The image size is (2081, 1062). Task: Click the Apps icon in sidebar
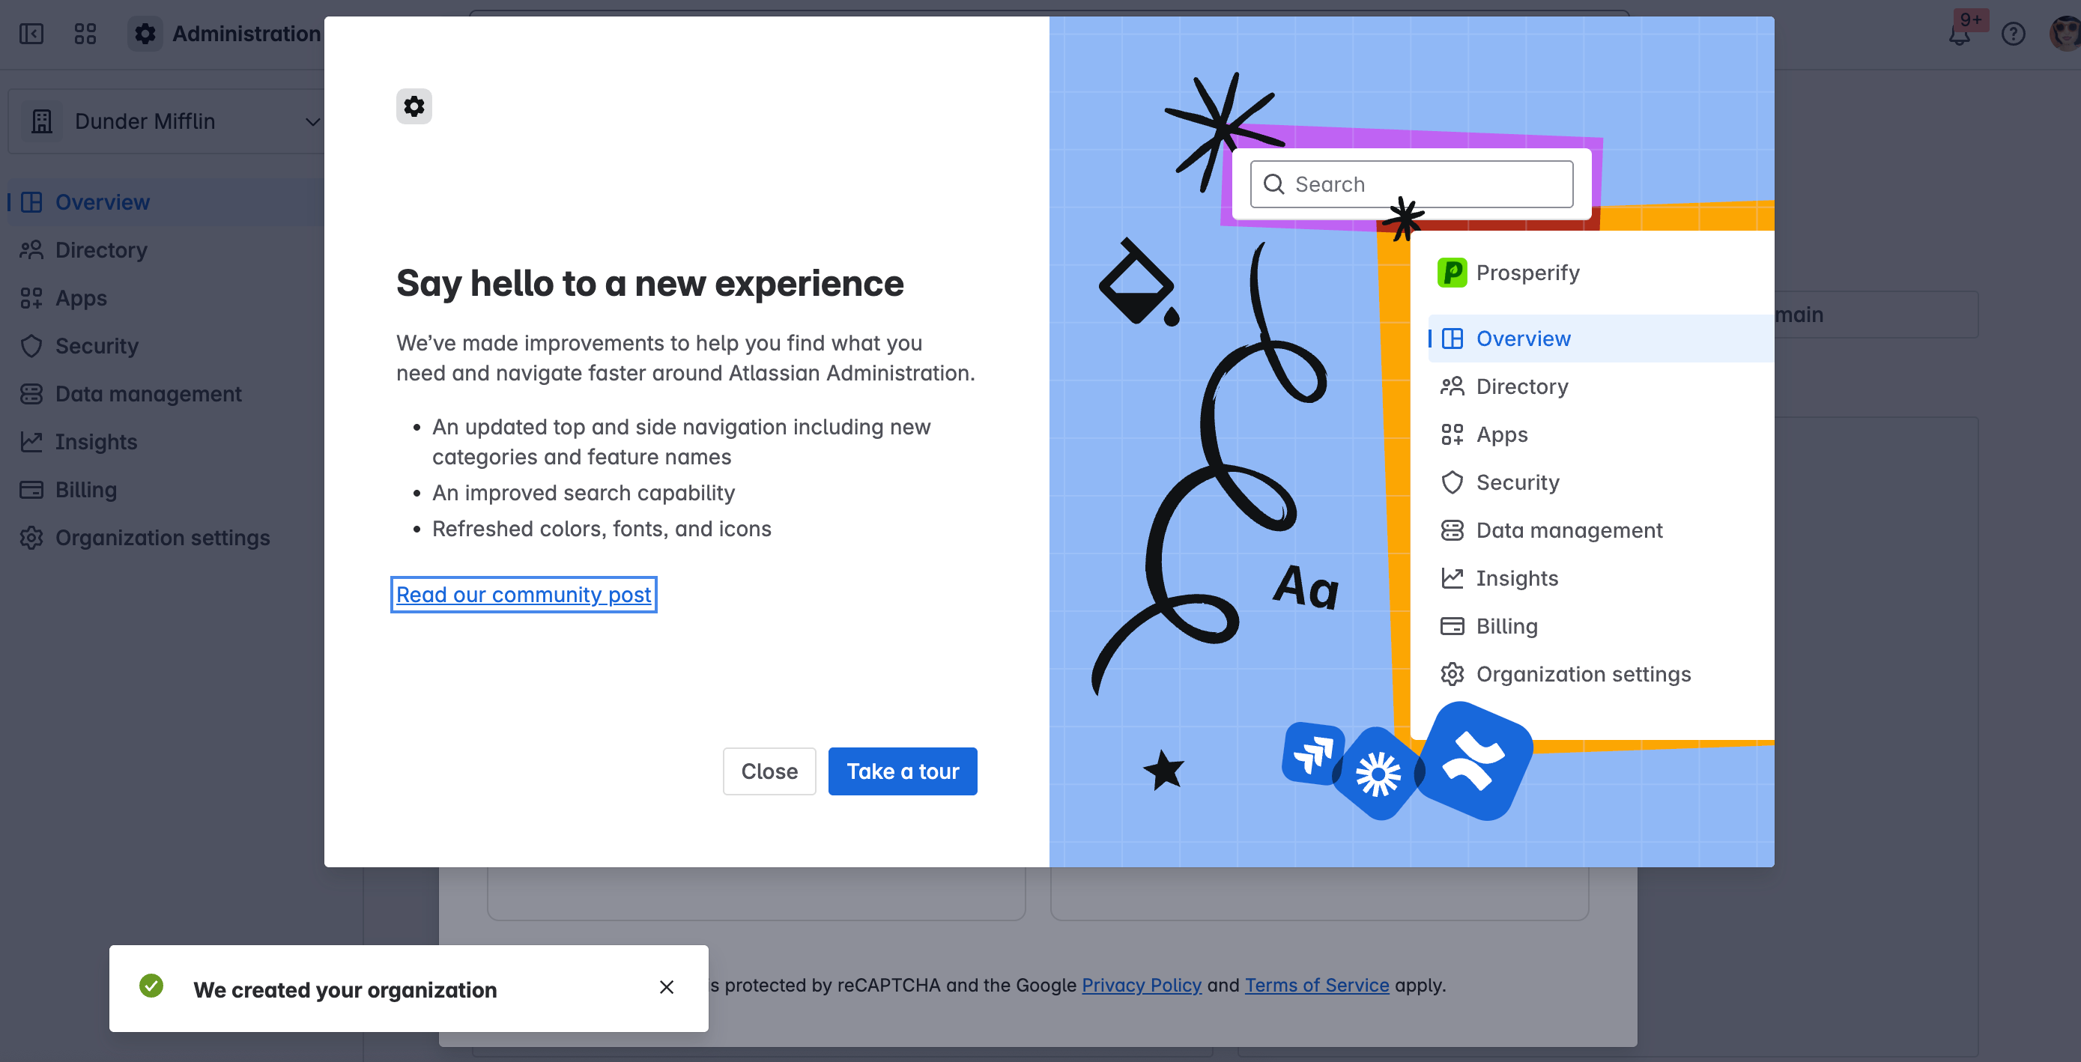pyautogui.click(x=31, y=298)
